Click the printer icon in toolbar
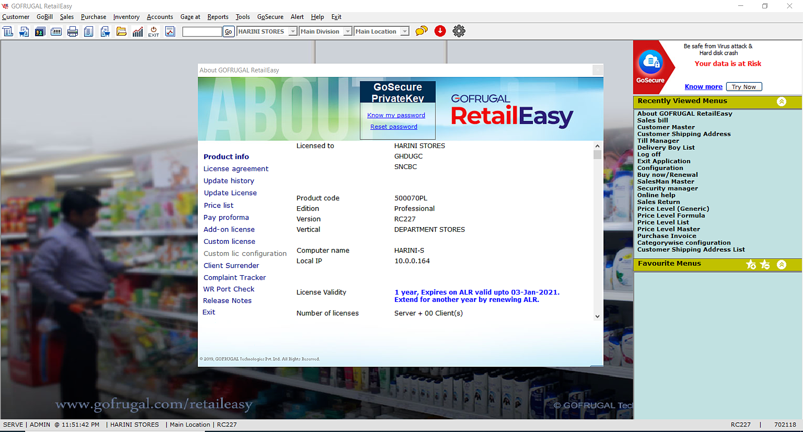This screenshot has height=432, width=803. click(72, 31)
